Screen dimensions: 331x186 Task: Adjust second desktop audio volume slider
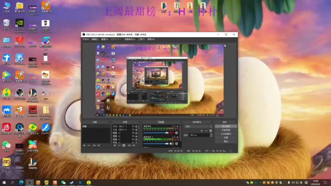tap(156, 143)
